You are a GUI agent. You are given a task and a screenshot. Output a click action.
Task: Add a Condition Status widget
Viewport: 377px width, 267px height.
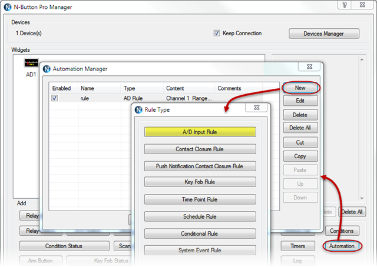pos(64,246)
